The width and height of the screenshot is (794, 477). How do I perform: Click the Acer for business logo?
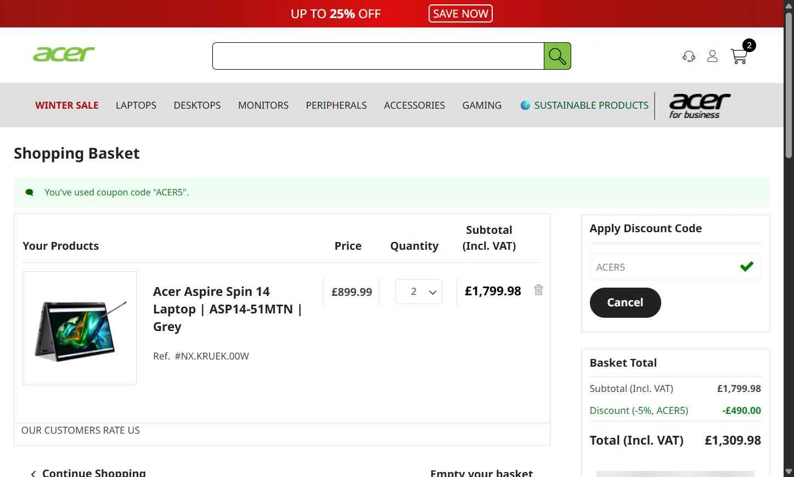pos(700,106)
